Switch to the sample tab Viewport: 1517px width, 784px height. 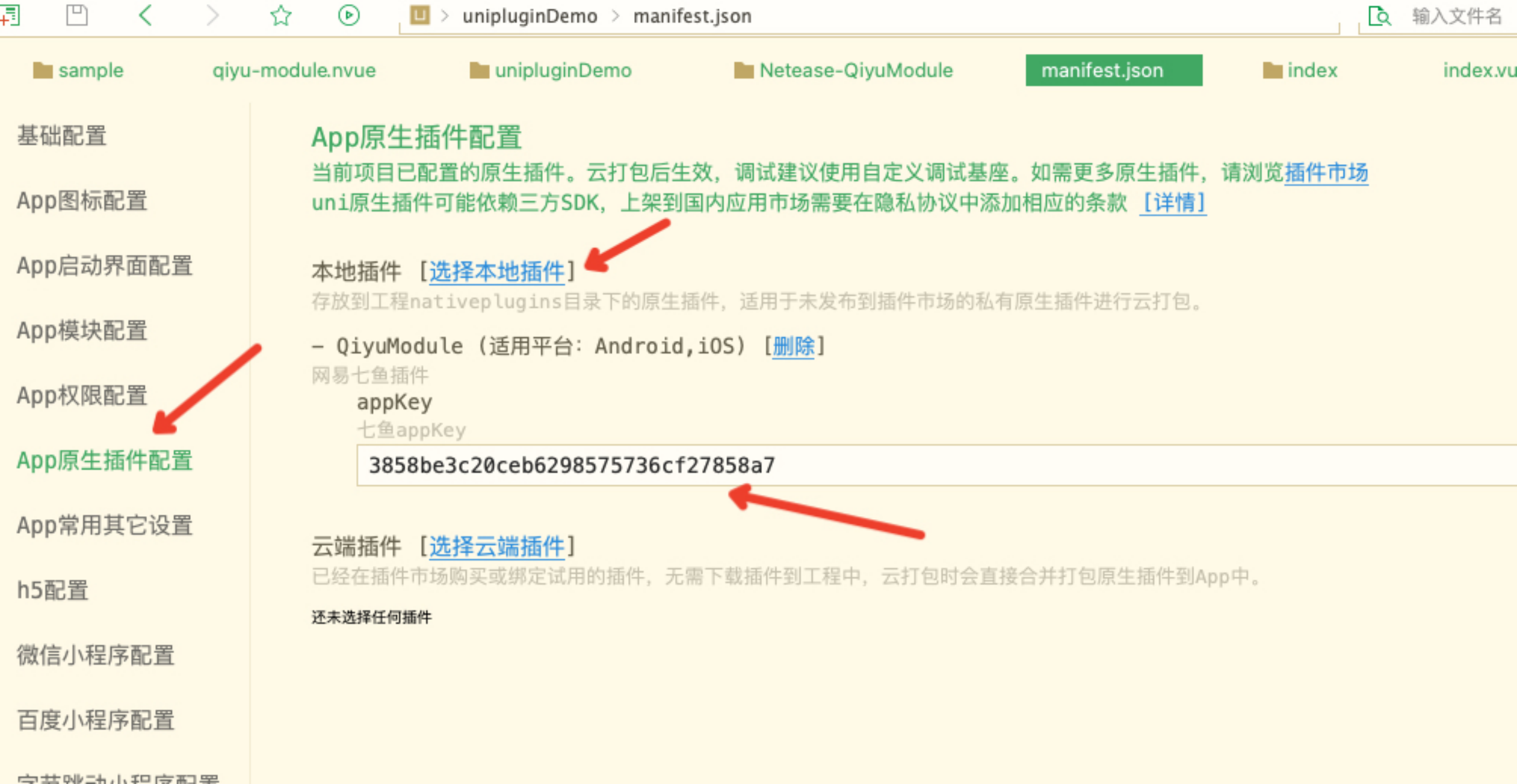point(79,71)
